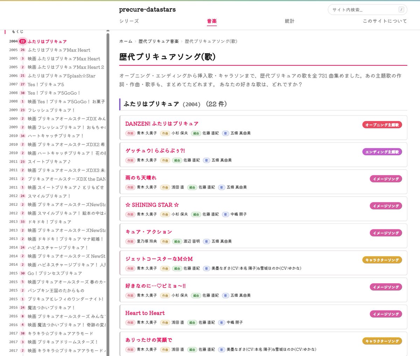This screenshot has width=420, height=356.
Task: Click 作詞 label icon in ありったけの笑顔で row
Action: [130, 349]
